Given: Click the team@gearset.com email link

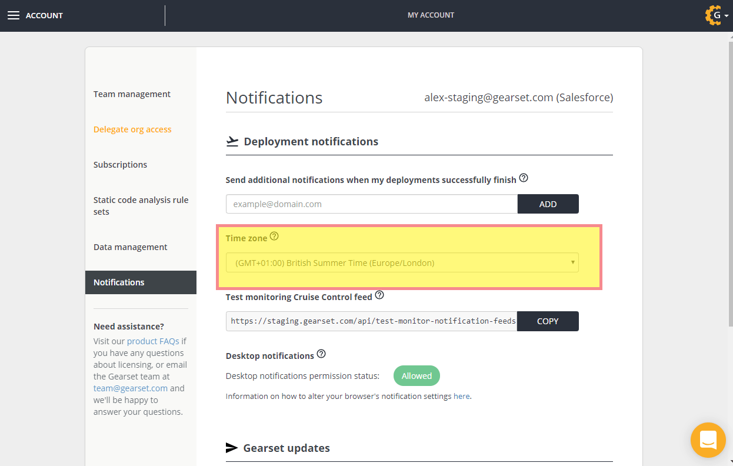Looking at the screenshot, I should tap(130, 388).
